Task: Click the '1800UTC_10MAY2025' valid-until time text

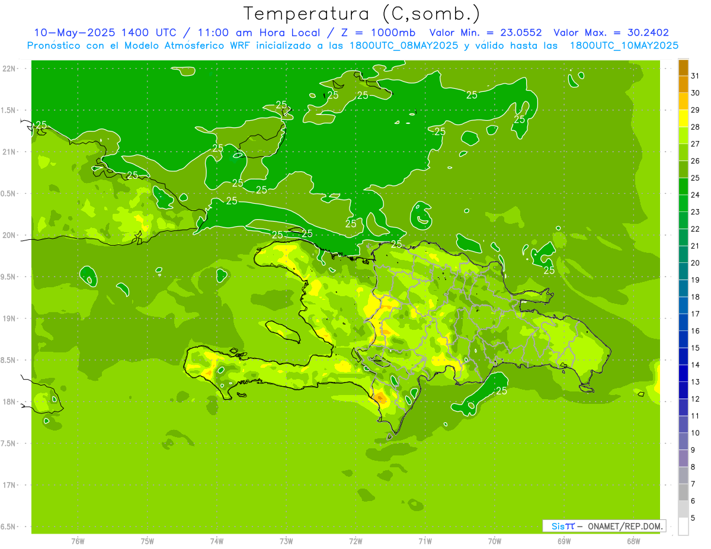Action: click(624, 45)
